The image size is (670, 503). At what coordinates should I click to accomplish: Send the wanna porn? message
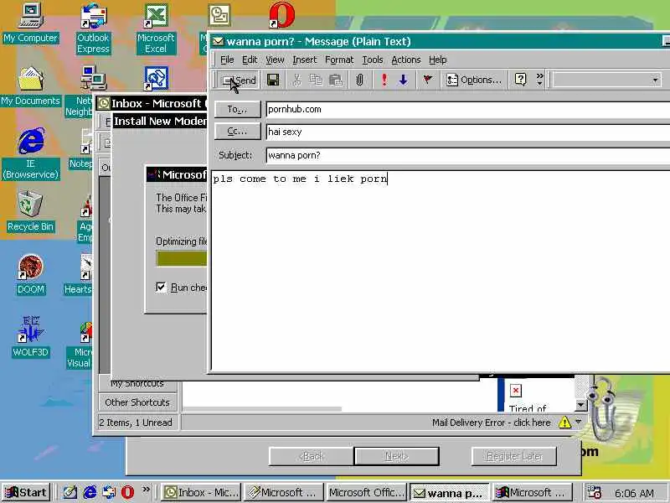pyautogui.click(x=239, y=80)
